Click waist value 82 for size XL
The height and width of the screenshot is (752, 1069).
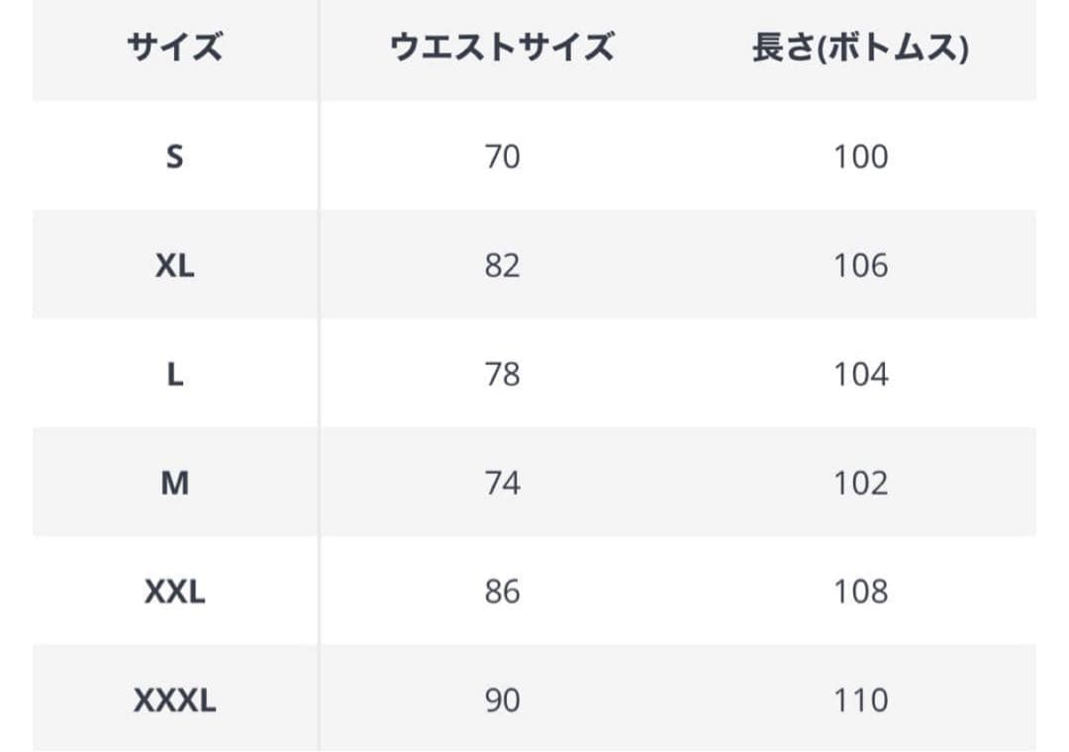click(x=503, y=265)
